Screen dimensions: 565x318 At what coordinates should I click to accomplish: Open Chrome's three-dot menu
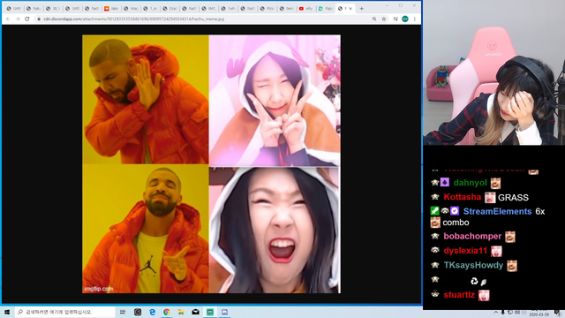pyautogui.click(x=415, y=19)
